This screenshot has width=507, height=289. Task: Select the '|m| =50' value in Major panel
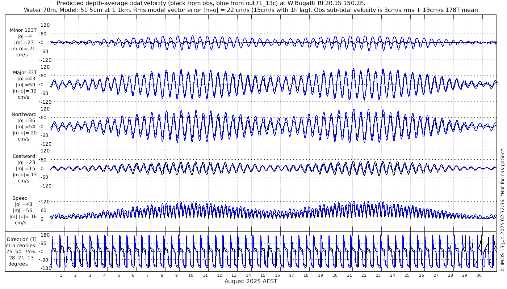[25, 85]
